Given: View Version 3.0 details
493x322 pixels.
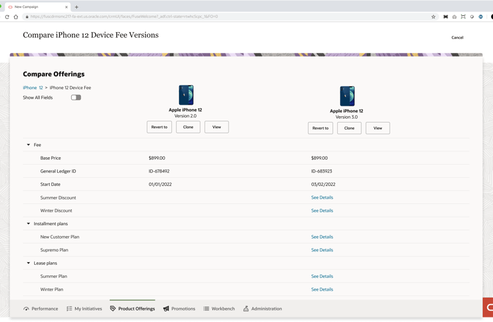Looking at the screenshot, I should pyautogui.click(x=378, y=128).
